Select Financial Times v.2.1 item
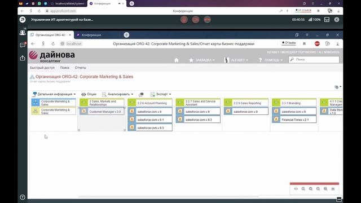The width and height of the screenshot is (361, 203). click(x=295, y=120)
